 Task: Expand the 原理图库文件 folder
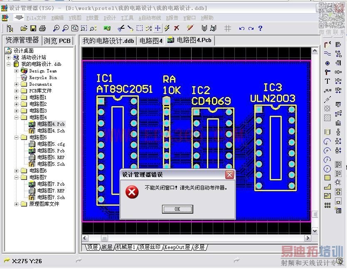[16, 204]
